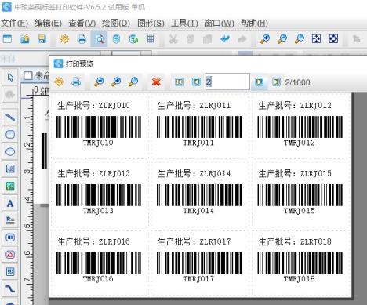Click the text 生产批号: ZLRJ012
Screen dimensions: 367x305
click(x=295, y=105)
